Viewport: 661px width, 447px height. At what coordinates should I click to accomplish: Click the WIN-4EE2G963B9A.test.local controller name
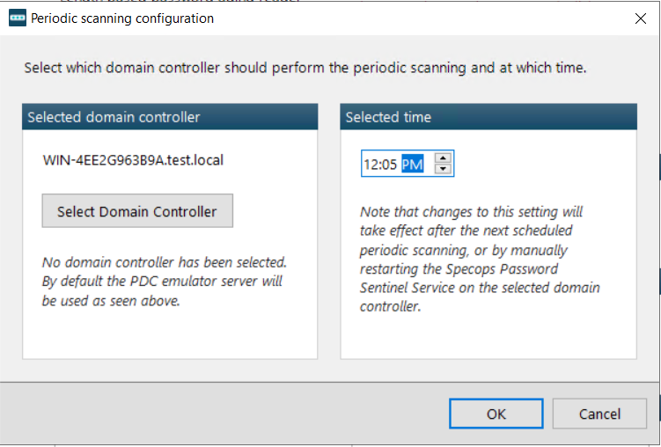point(133,160)
